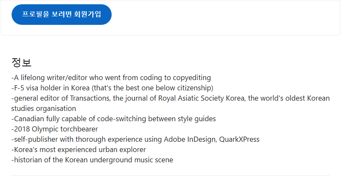Click the 프로필을 보려면 회원가입 button
Image resolution: width=341 pixels, height=188 pixels.
pyautogui.click(x=61, y=15)
